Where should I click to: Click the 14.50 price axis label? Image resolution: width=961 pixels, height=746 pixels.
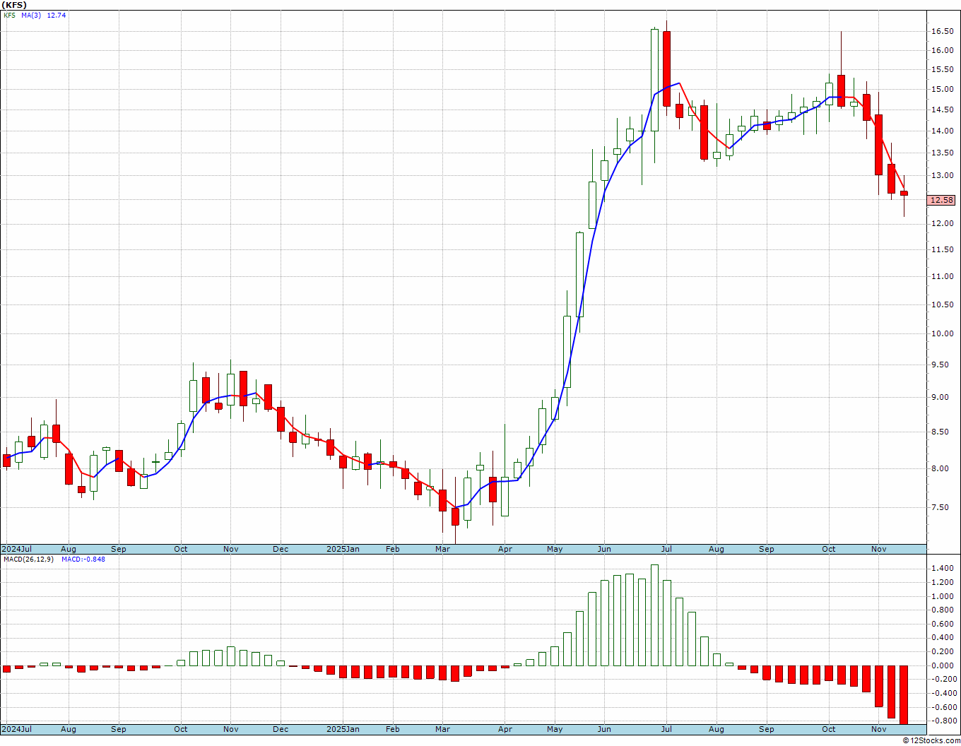pos(942,109)
